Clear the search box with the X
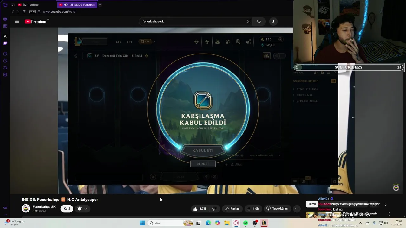This screenshot has height=228, width=406. pos(249,22)
